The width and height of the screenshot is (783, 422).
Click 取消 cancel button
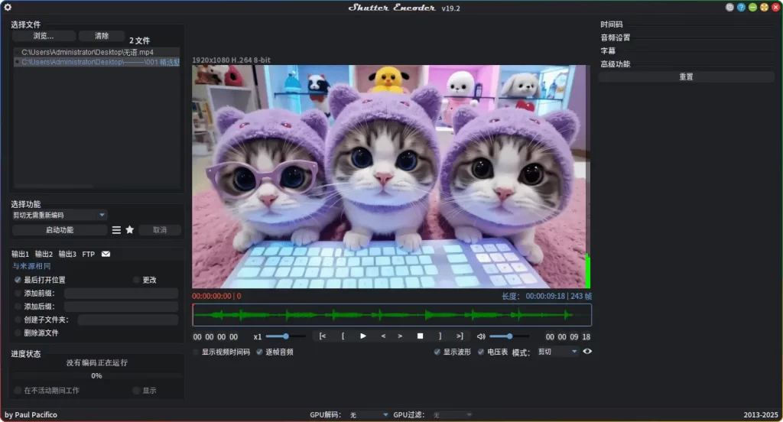[x=160, y=229]
